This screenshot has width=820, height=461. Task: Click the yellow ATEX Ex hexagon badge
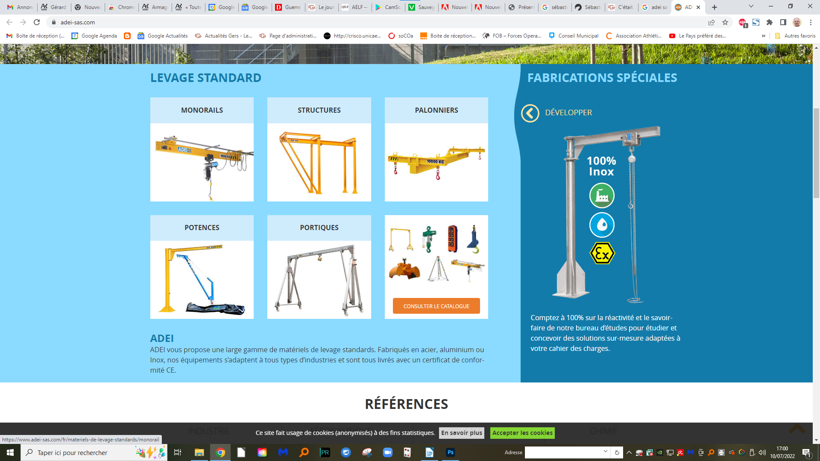(x=602, y=254)
